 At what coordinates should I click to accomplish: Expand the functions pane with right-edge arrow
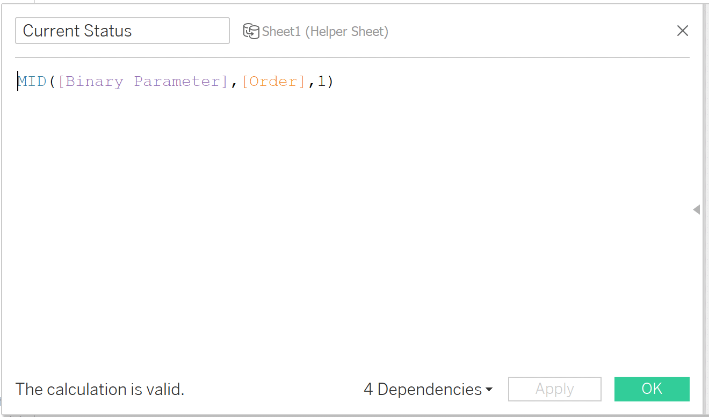point(697,210)
